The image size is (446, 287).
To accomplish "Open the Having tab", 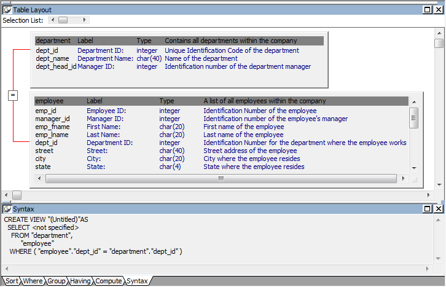I will tap(80, 281).
